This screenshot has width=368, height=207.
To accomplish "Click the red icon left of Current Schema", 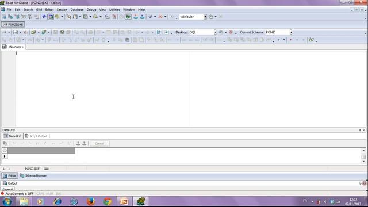I will click(231, 32).
